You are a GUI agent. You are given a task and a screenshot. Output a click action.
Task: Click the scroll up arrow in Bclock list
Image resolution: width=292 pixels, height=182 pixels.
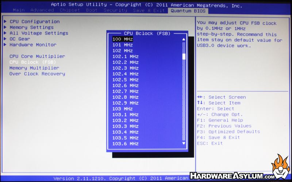coord(184,39)
